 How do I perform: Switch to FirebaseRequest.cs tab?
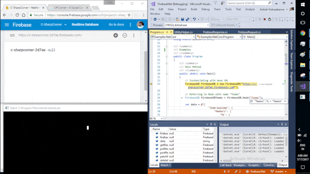point(249,32)
